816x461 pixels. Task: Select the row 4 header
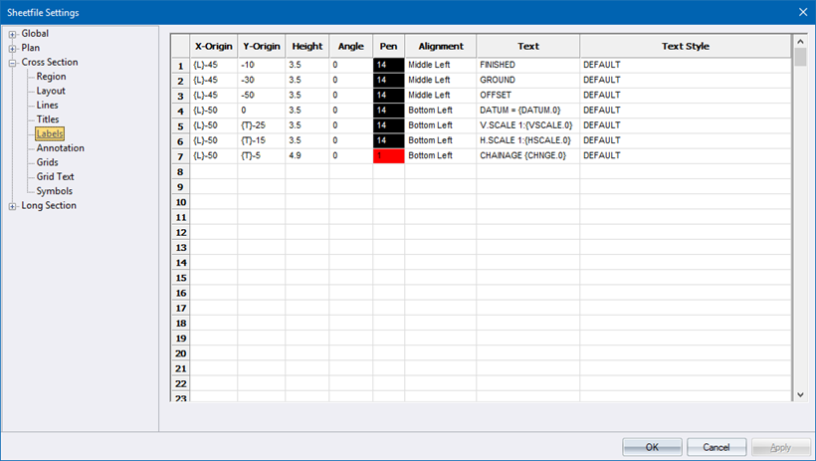[x=180, y=111]
